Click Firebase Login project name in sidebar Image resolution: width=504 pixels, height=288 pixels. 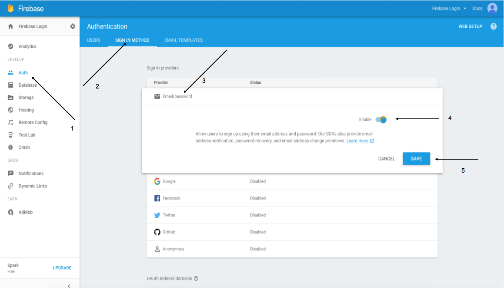tap(33, 26)
